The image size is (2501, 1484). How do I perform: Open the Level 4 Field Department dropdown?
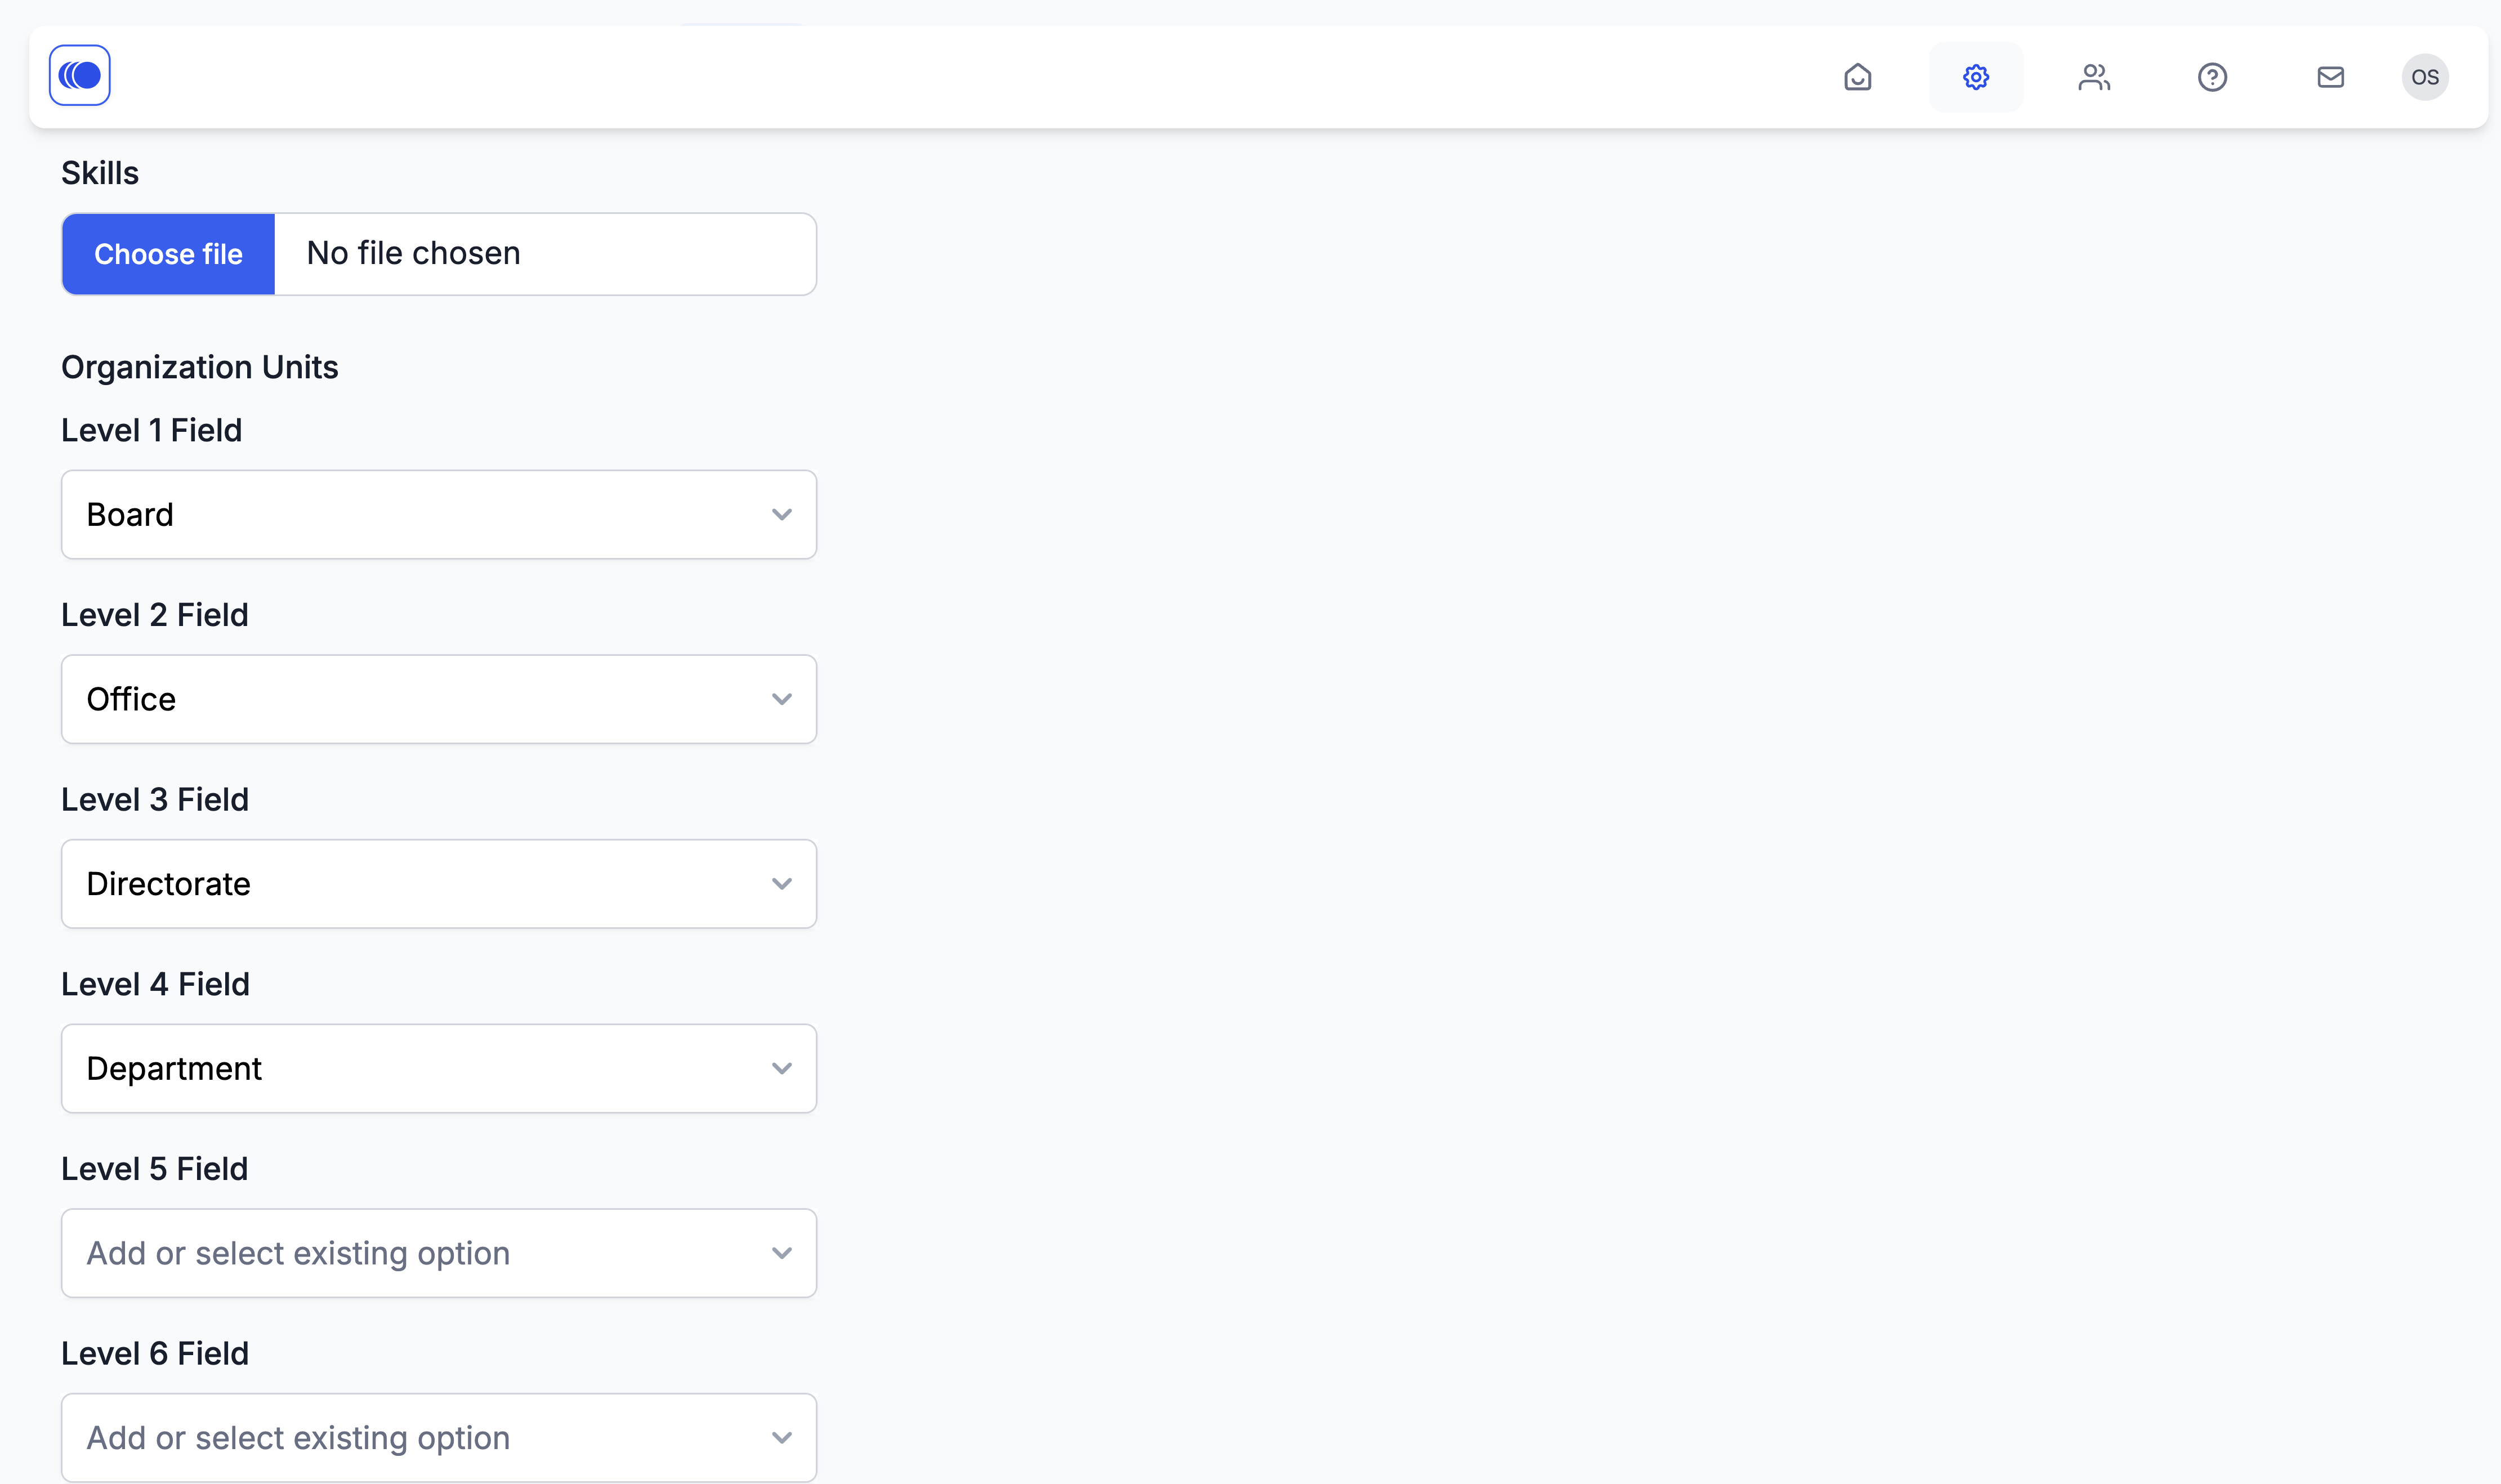(x=439, y=1068)
